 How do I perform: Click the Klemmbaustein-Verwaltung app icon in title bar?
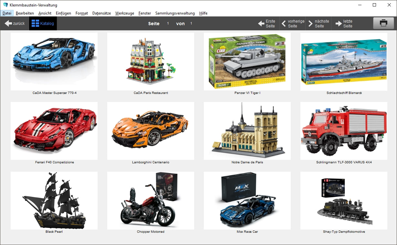pyautogui.click(x=5, y=5)
